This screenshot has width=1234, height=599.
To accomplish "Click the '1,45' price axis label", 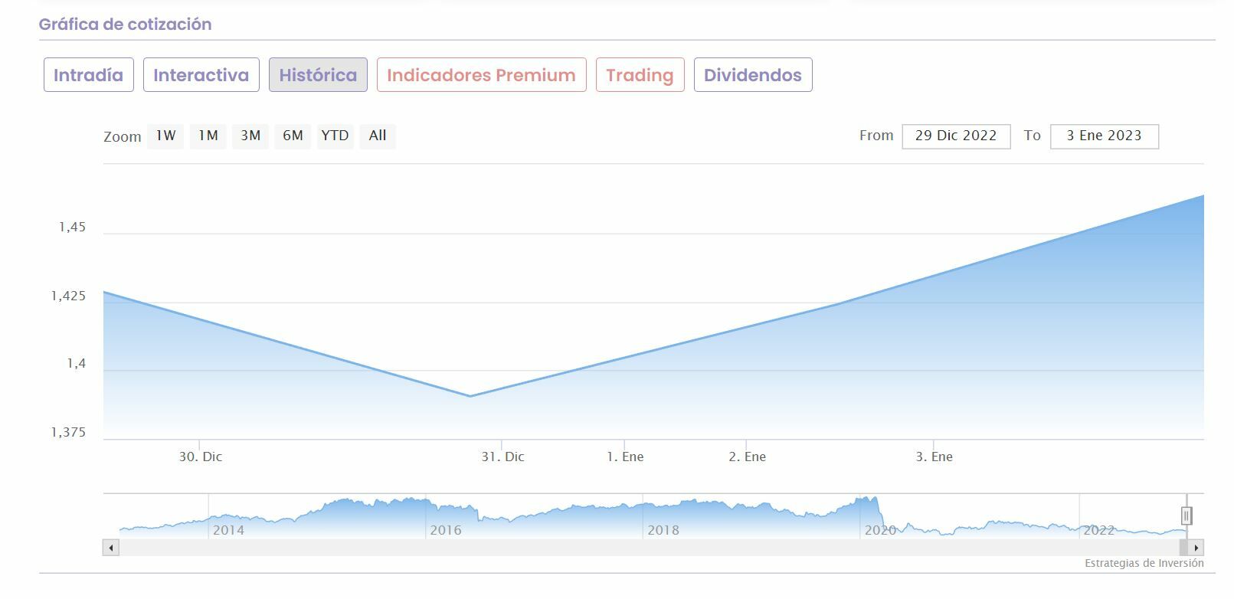I will [x=73, y=227].
